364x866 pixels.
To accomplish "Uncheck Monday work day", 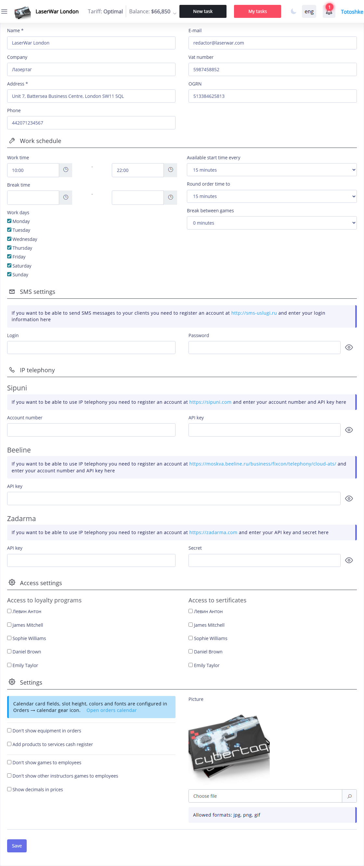I will point(9,221).
